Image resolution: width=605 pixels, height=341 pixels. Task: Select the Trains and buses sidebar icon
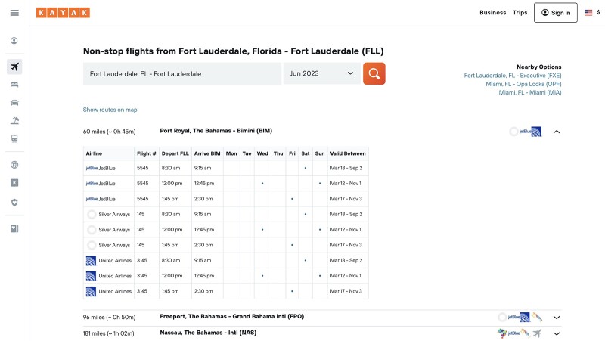14,139
